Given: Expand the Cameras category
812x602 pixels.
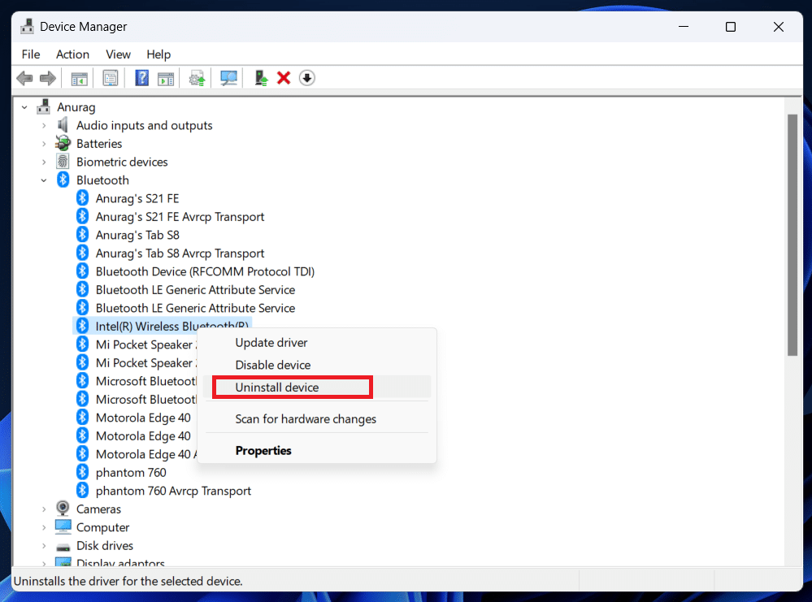Looking at the screenshot, I should pyautogui.click(x=44, y=509).
